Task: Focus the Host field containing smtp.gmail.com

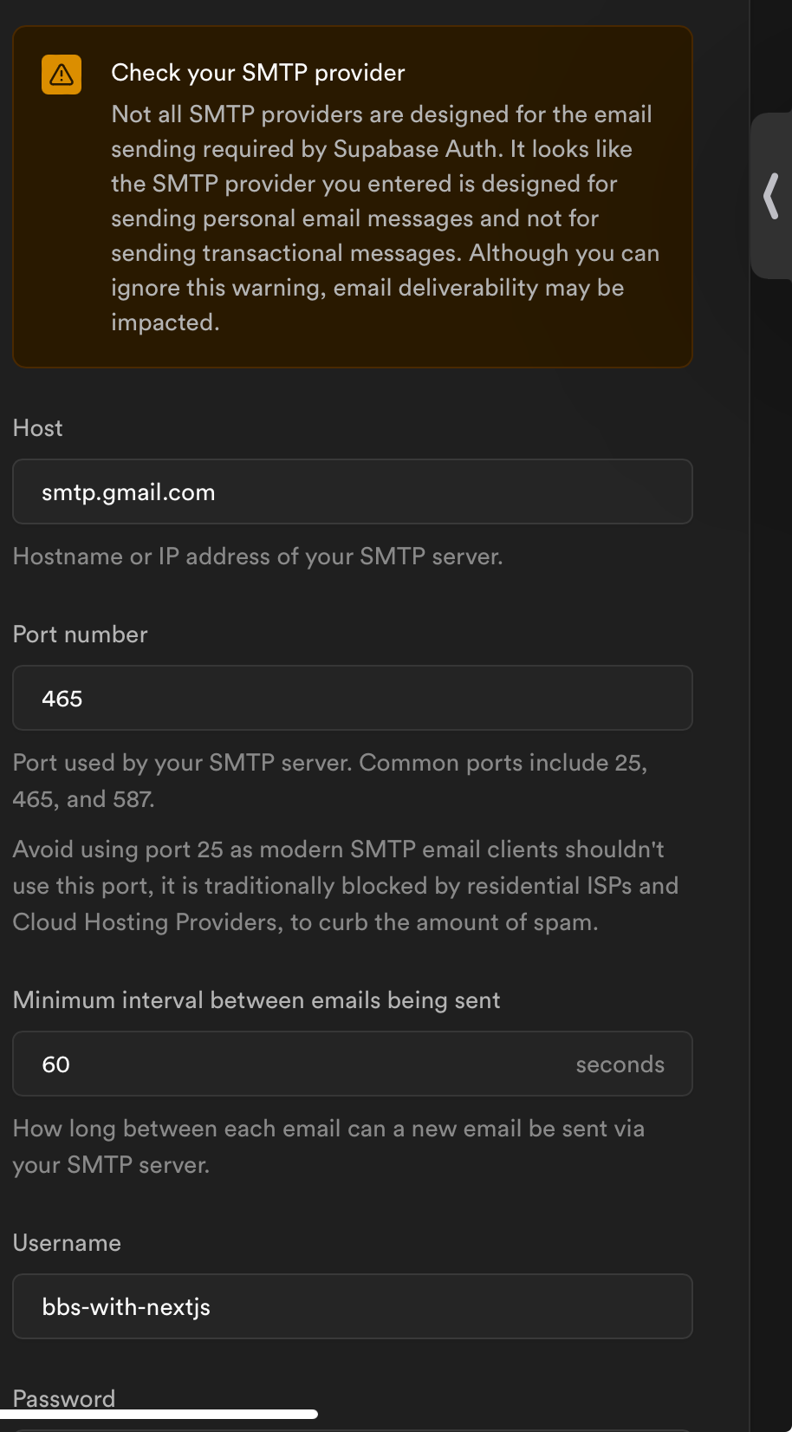Action: 352,492
